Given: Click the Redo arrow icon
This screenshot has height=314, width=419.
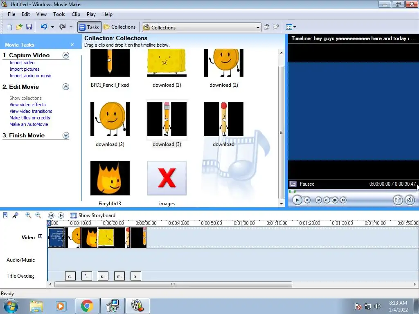Looking at the screenshot, I should tap(62, 27).
